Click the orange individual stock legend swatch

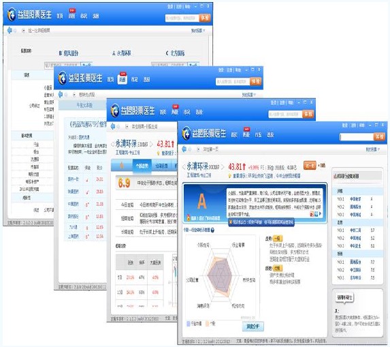coord(207,324)
